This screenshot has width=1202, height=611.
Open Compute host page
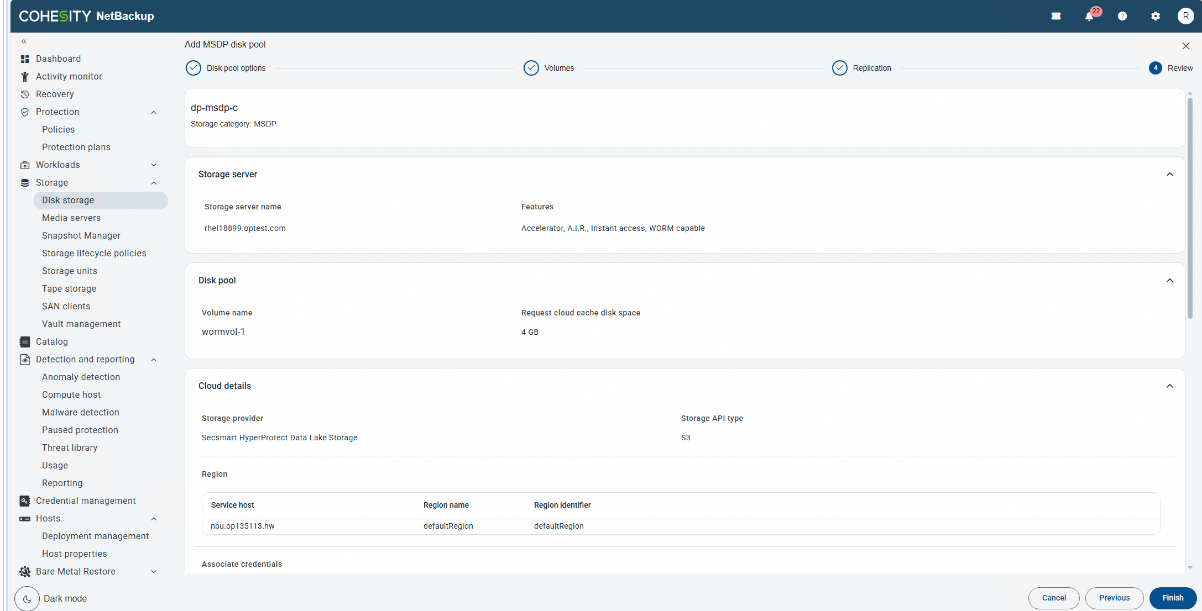pos(71,394)
